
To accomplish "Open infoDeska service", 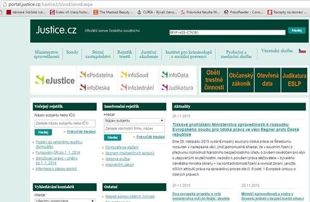I will [x=95, y=87].
